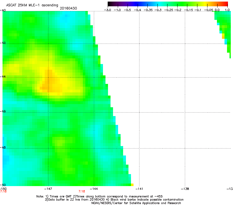Click the -3.0 colorbar label
The width and height of the screenshot is (233, 205).
pos(108,10)
